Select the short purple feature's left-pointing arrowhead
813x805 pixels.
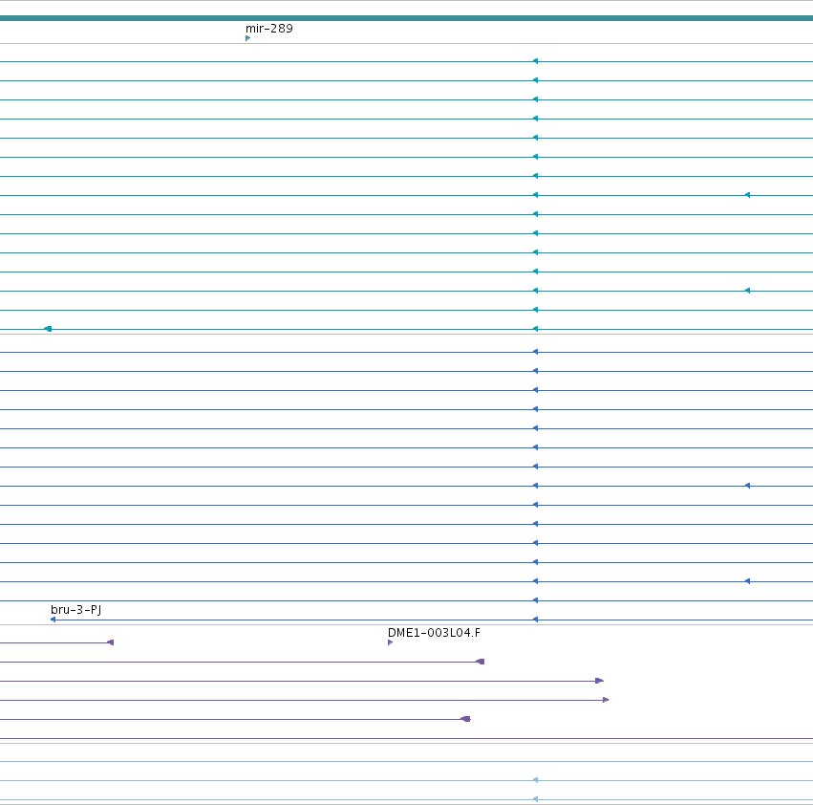point(110,642)
